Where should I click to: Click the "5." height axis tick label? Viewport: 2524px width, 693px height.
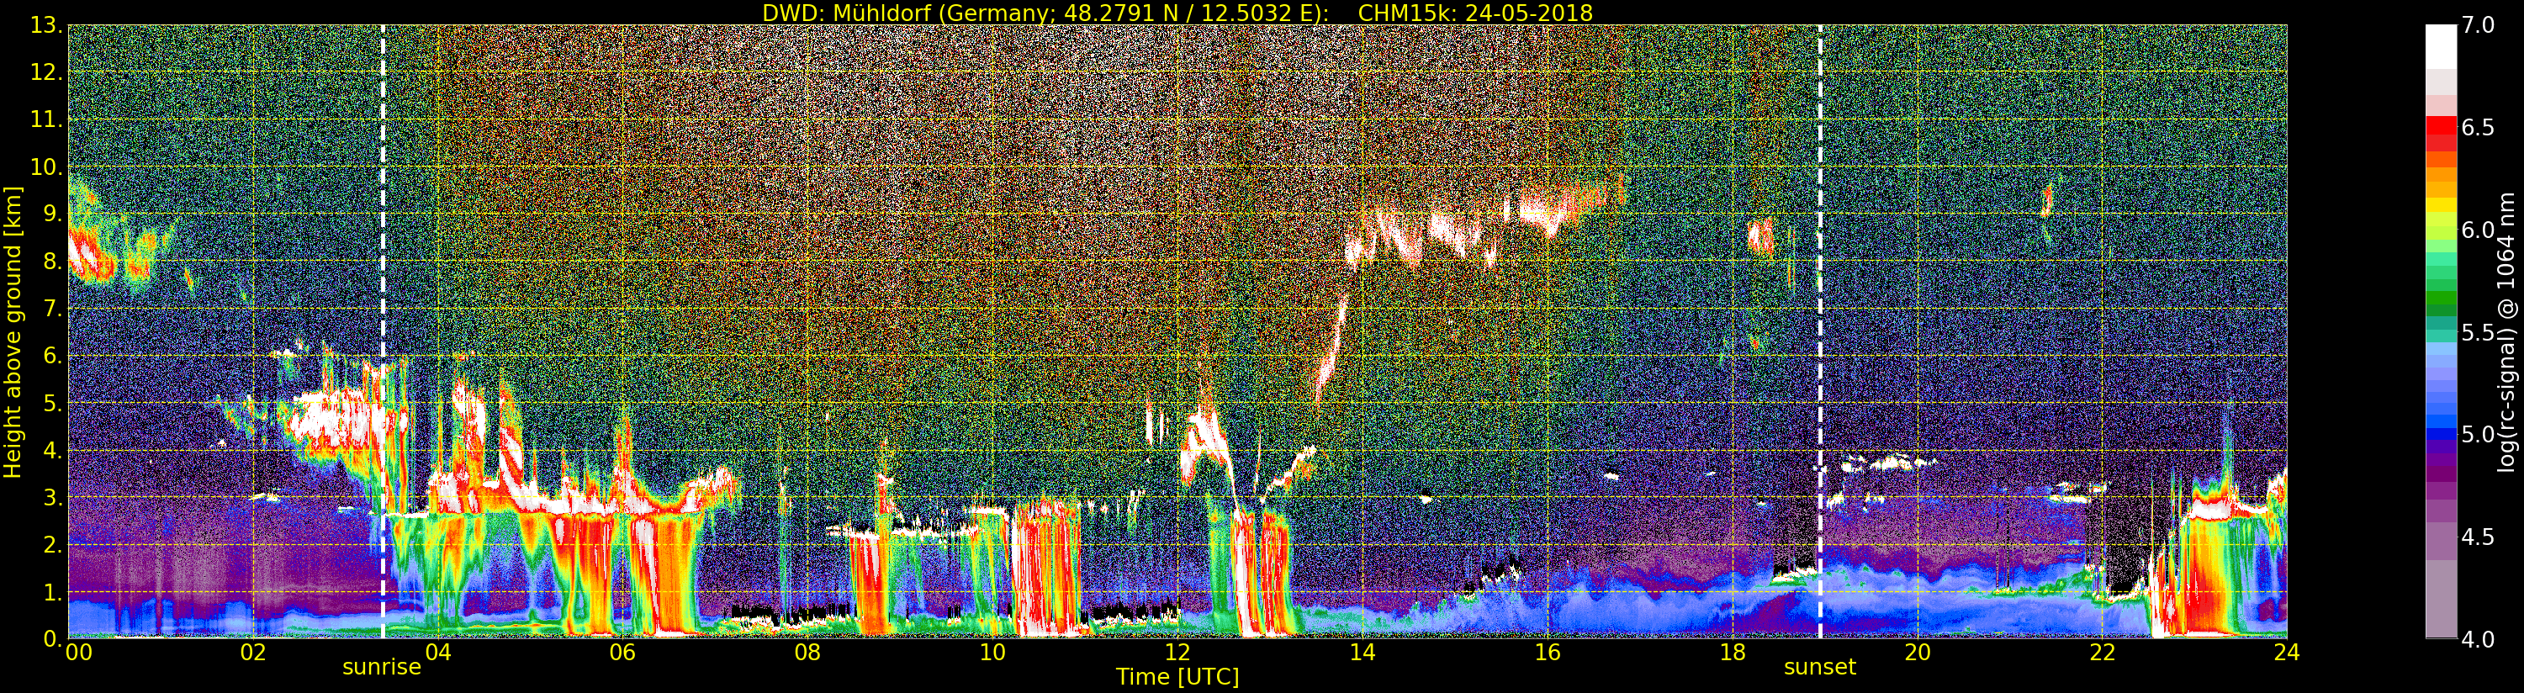pos(52,403)
